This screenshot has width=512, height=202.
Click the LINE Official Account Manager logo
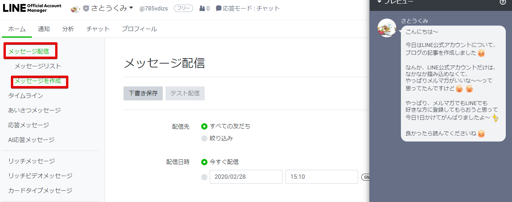click(32, 8)
